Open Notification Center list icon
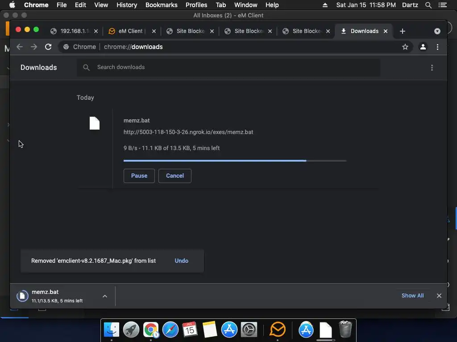 point(442,5)
